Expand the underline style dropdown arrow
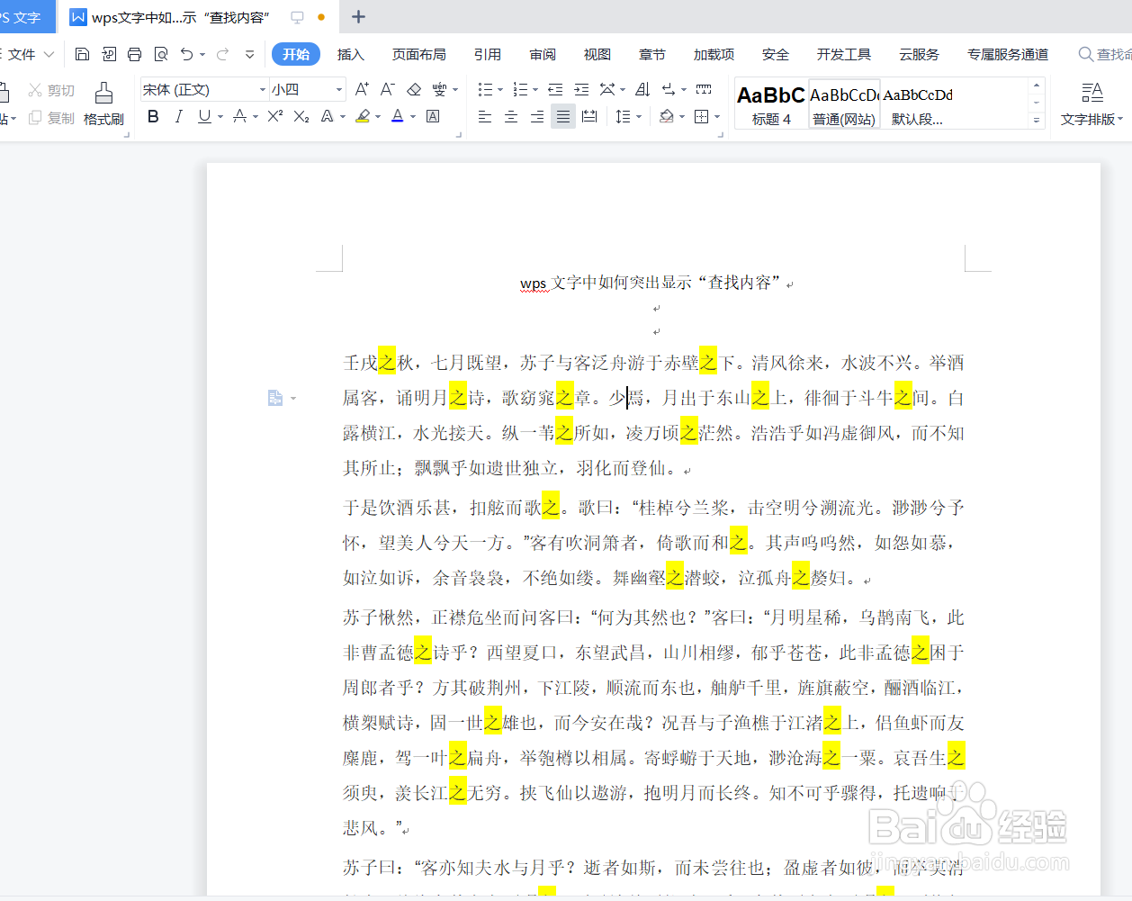 [x=220, y=117]
